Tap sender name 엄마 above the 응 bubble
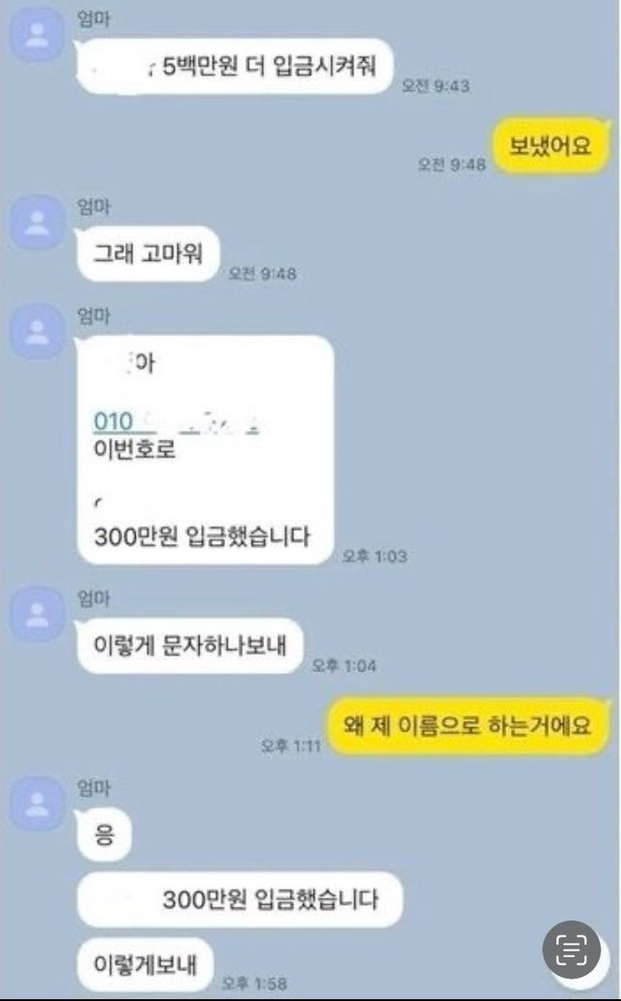 pos(93,788)
